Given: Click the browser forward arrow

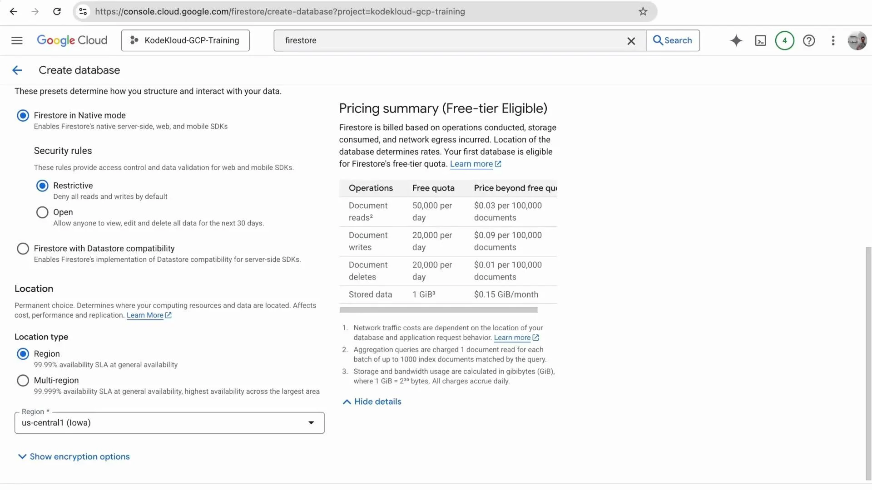Looking at the screenshot, I should coord(35,12).
